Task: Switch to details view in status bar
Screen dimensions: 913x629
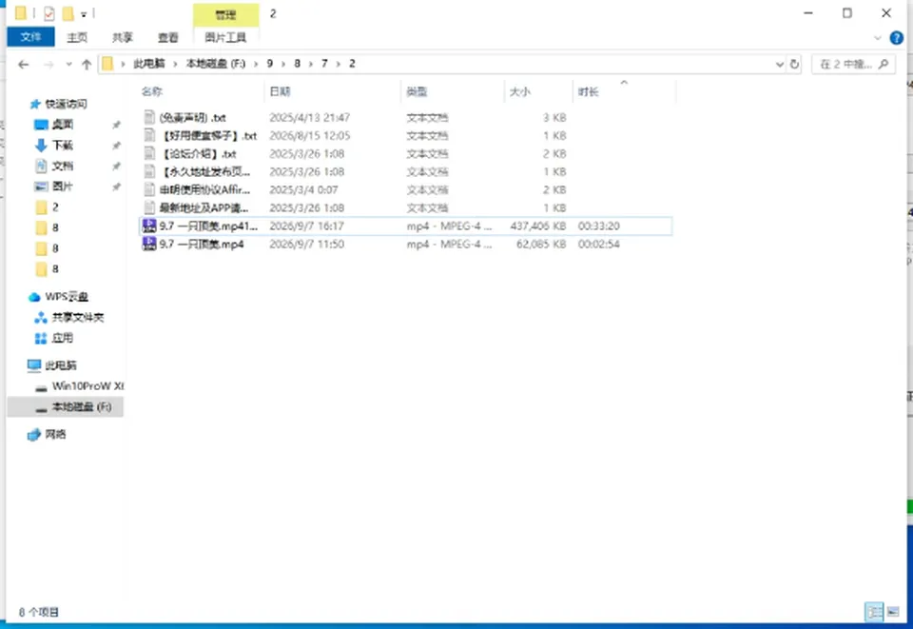Action: tap(874, 612)
